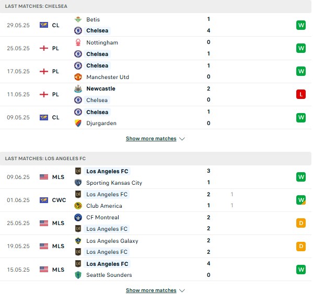Open the Betis vs Chelsea 29.05.25 match
This screenshot has width=313, height=302.
coord(156,25)
